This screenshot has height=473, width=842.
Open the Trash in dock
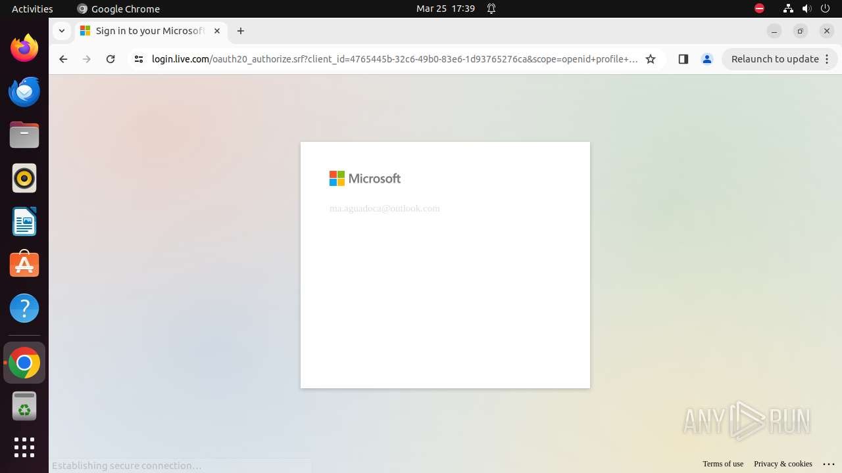coord(24,406)
